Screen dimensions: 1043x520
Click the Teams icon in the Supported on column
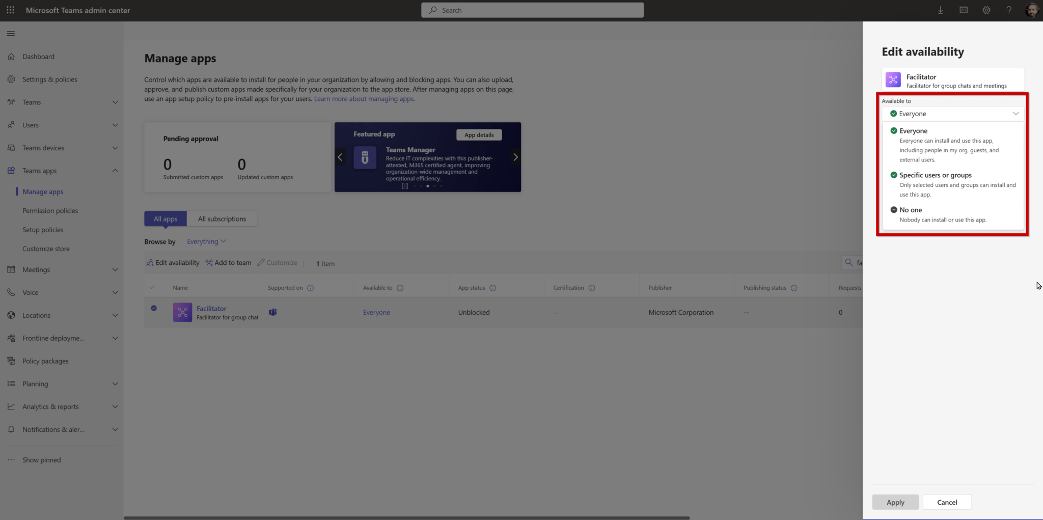tap(273, 312)
